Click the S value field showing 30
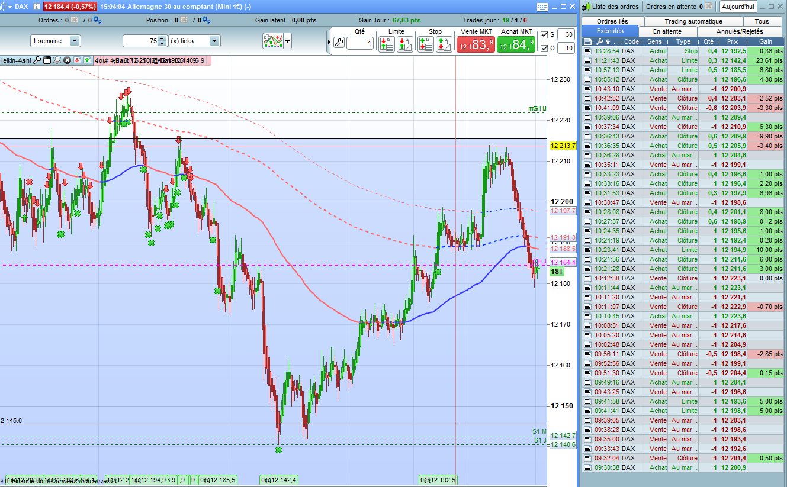This screenshot has height=487, width=787. (x=566, y=34)
